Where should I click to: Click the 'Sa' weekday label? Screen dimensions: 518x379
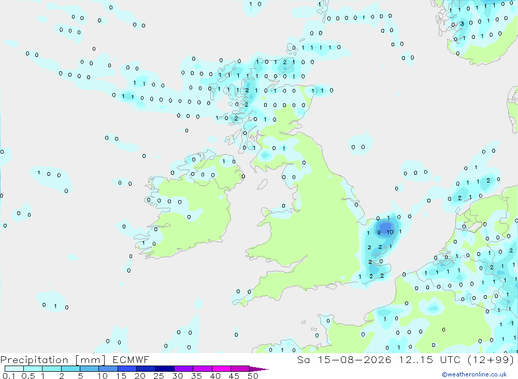[303, 359]
